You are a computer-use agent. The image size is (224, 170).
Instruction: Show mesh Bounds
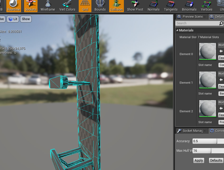(100, 6)
